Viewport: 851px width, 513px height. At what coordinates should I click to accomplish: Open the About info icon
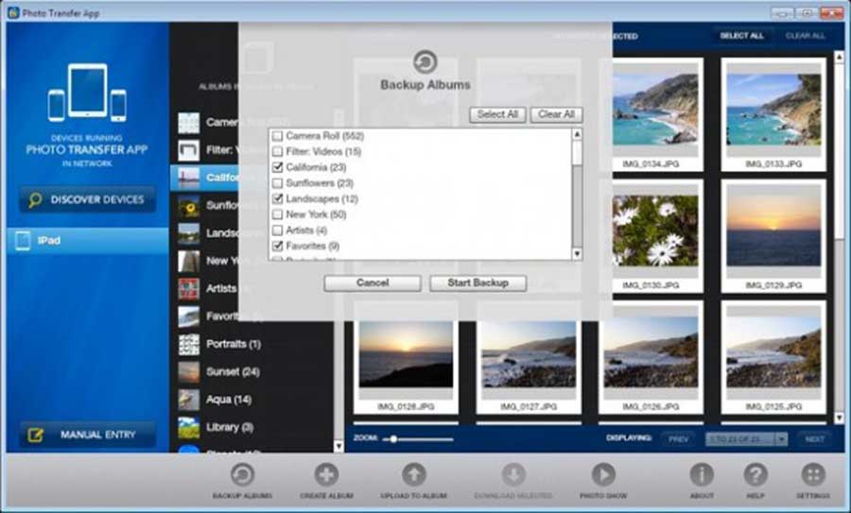(702, 475)
